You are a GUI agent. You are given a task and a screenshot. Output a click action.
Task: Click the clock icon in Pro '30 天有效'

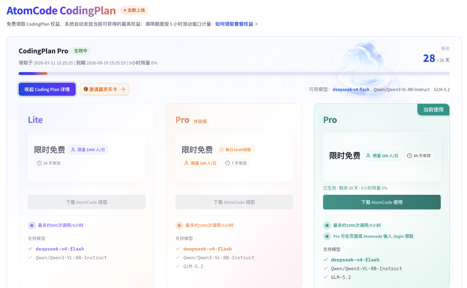pyautogui.click(x=409, y=155)
